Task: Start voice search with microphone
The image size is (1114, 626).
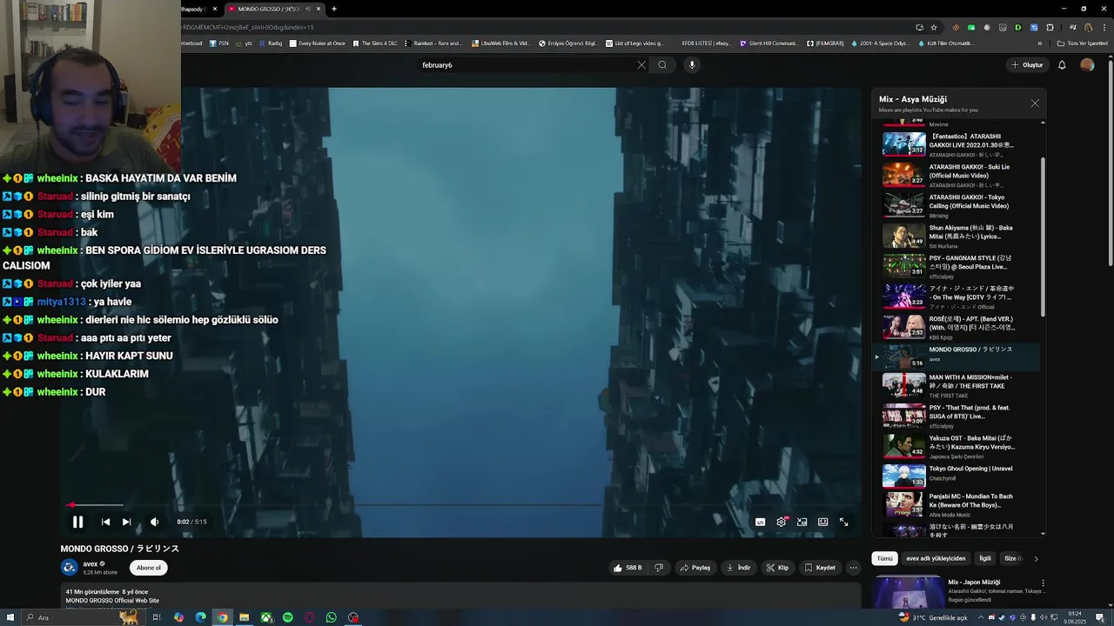Action: (692, 65)
